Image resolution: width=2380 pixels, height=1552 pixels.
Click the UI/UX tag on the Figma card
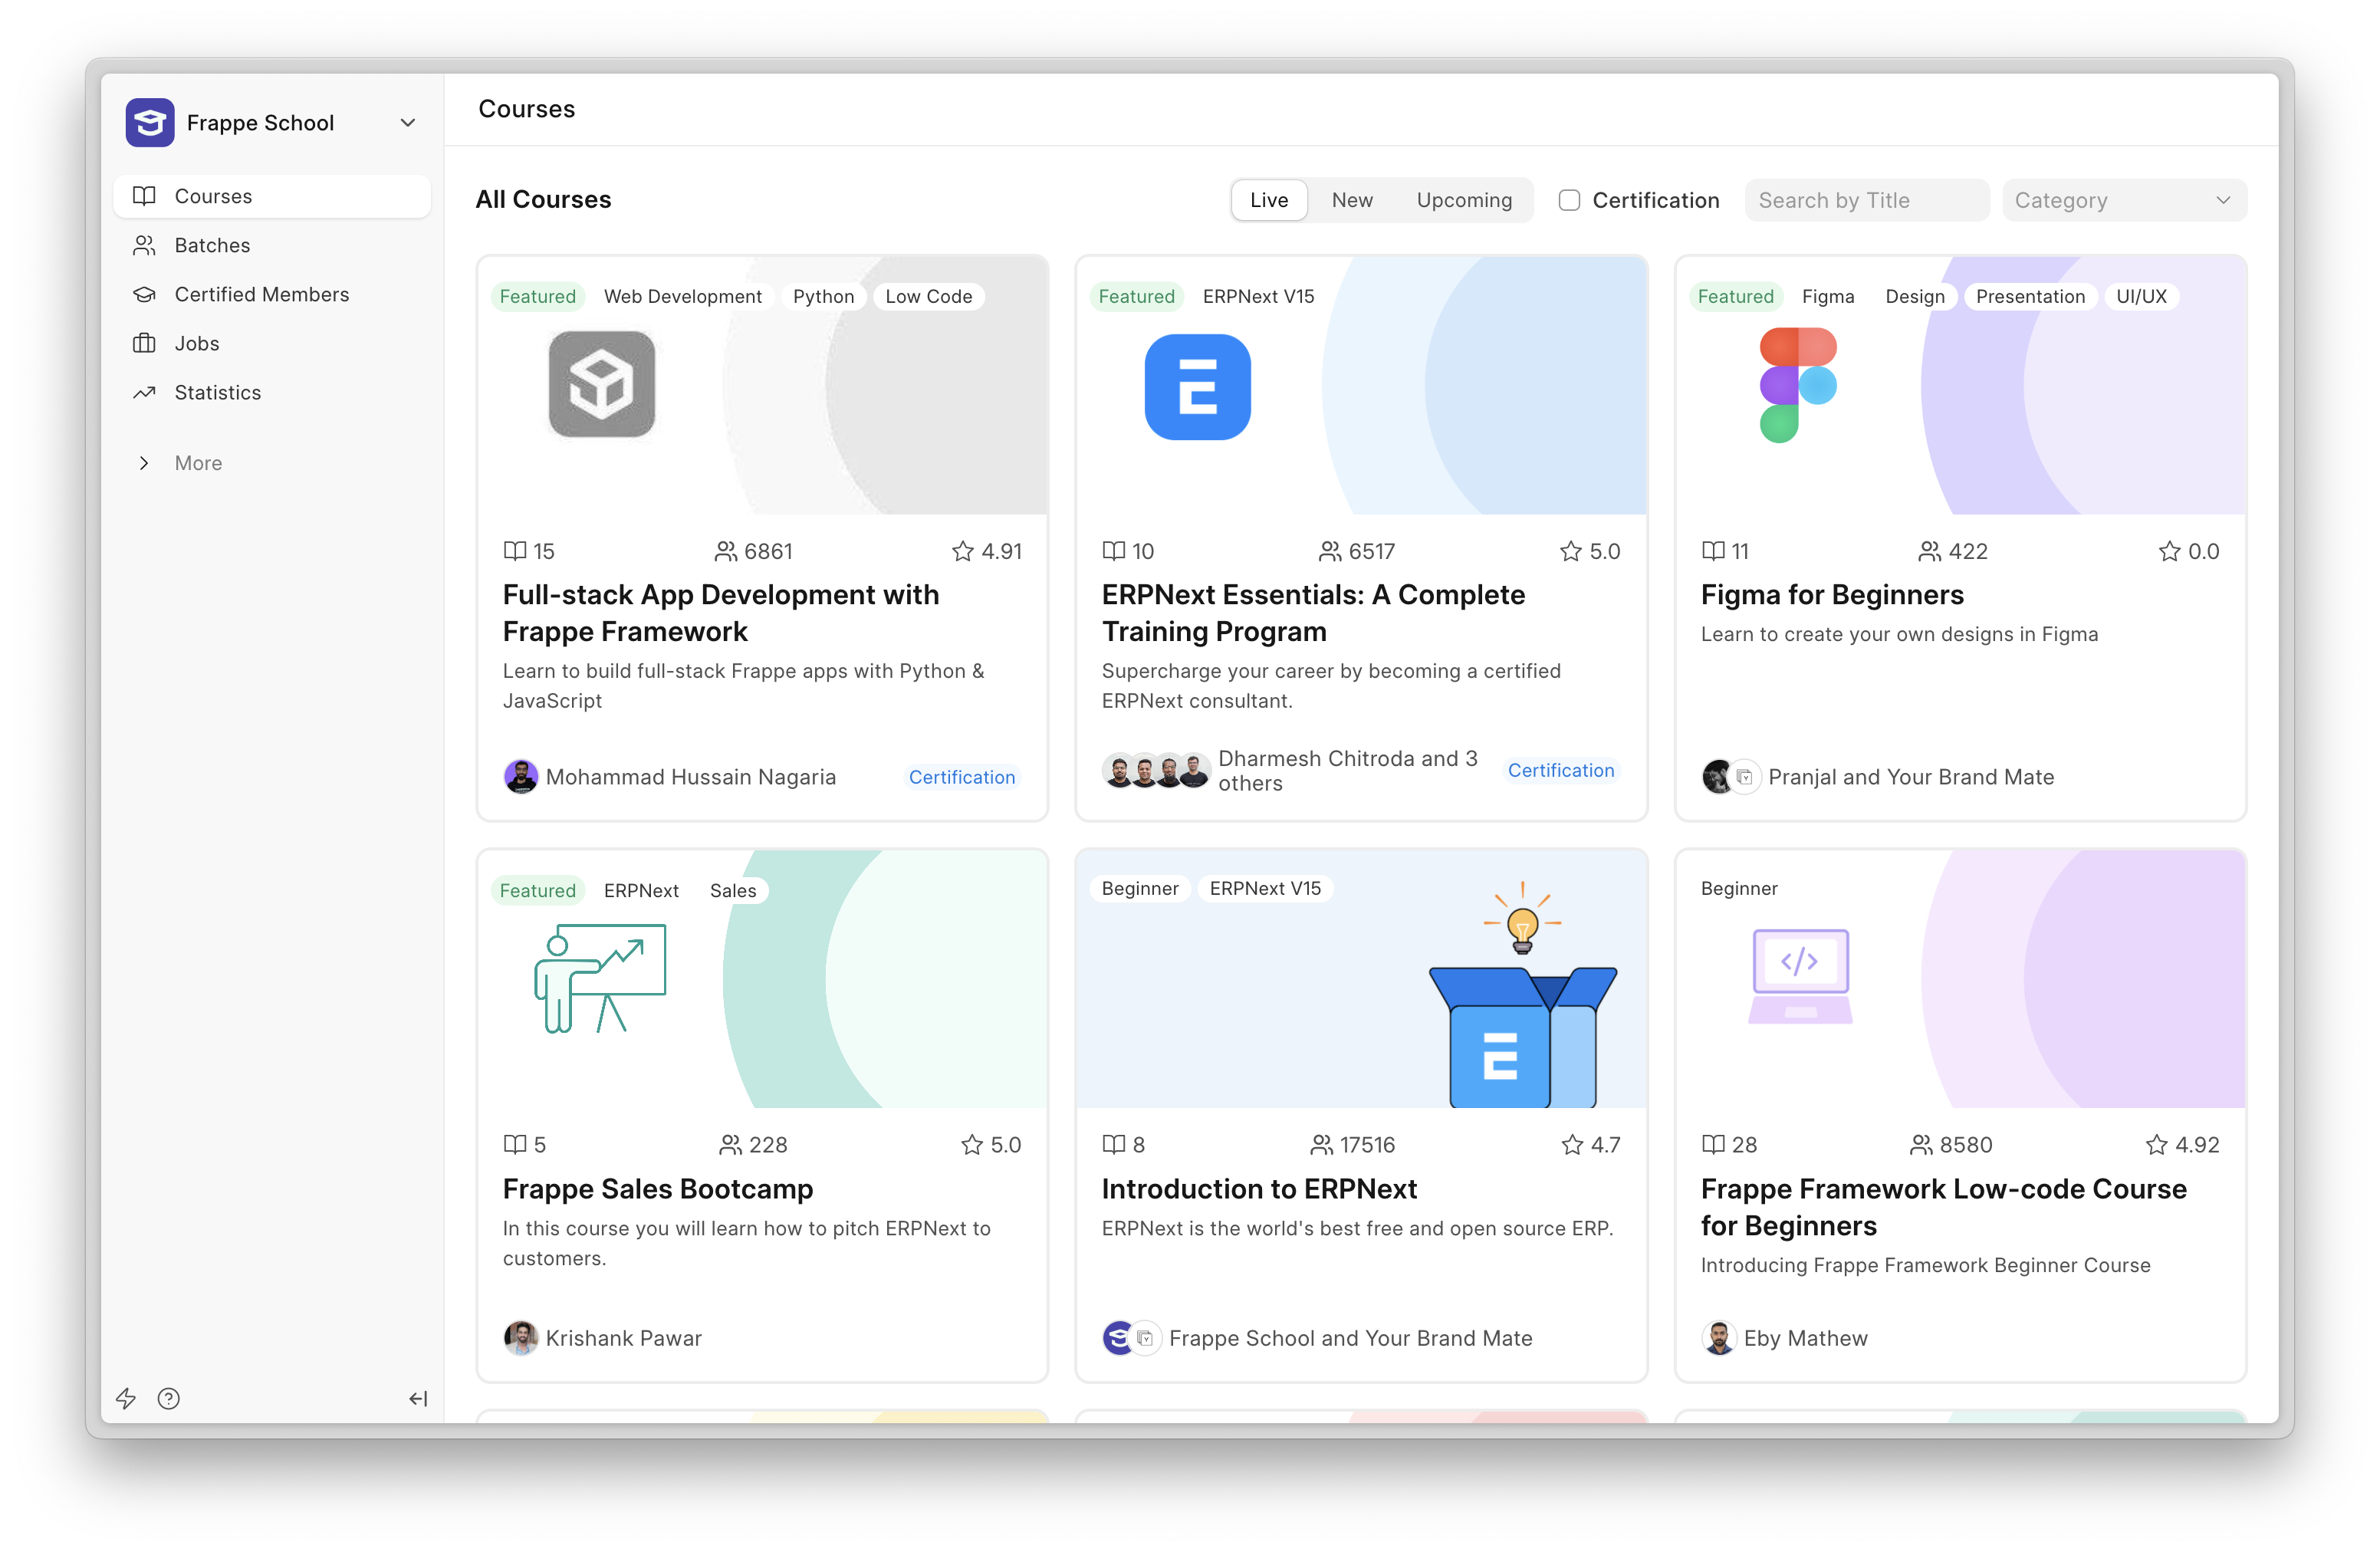[2141, 296]
